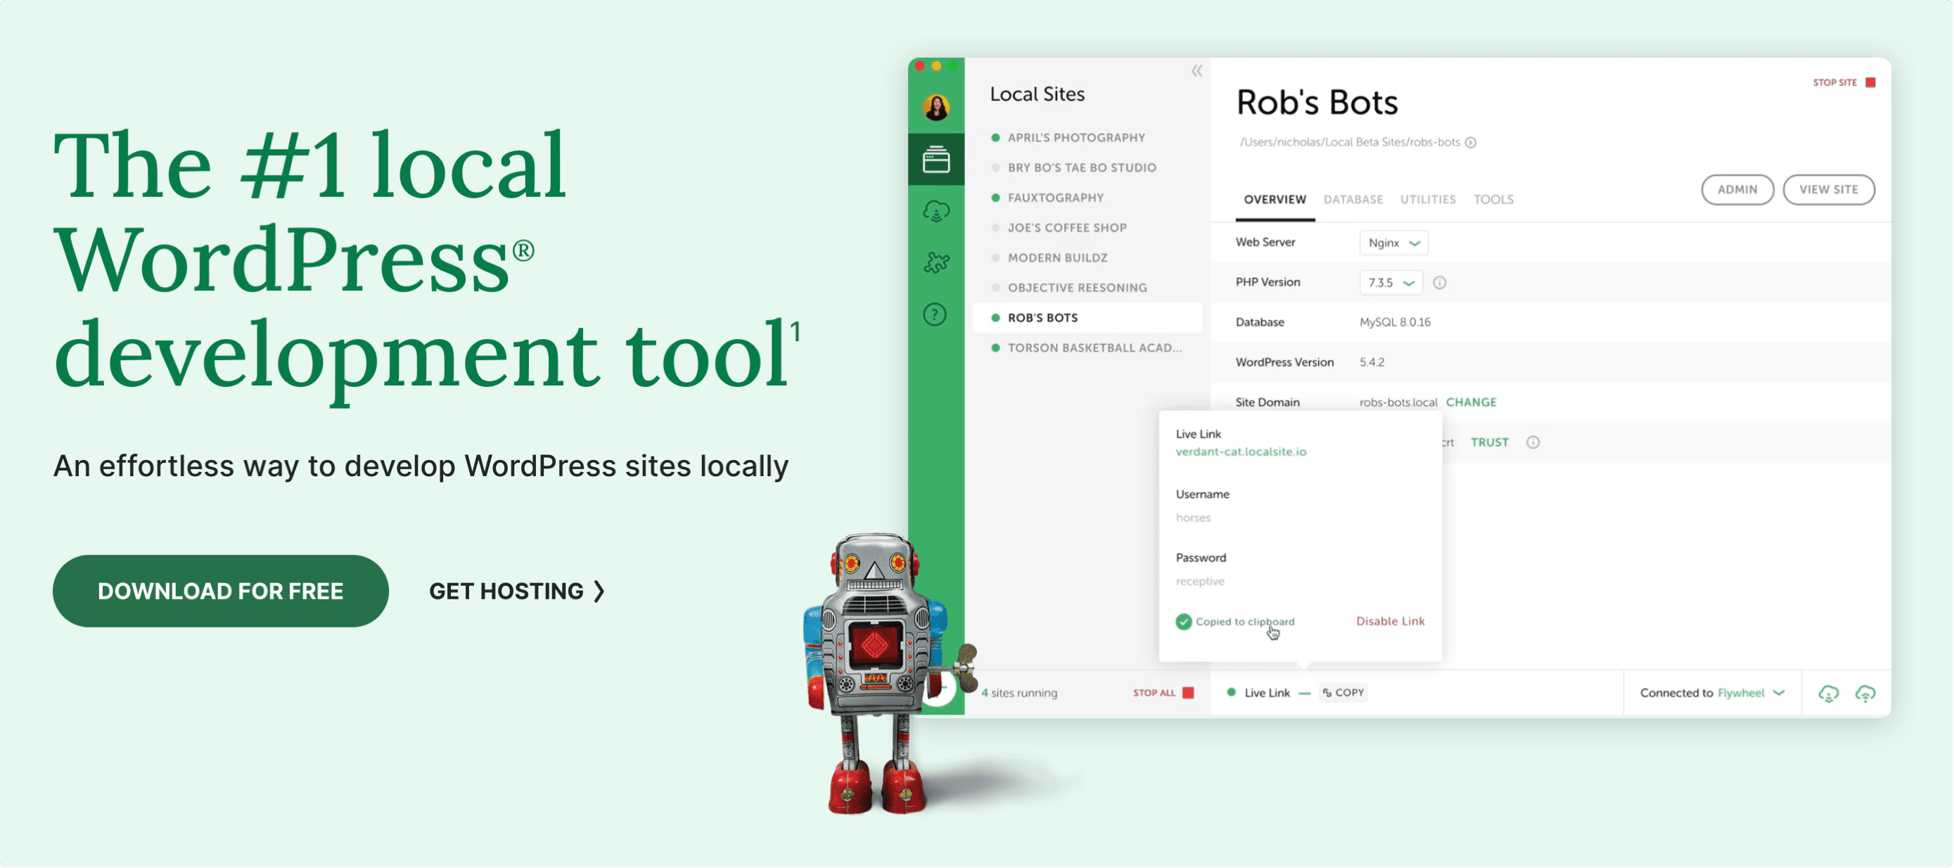Select MODERN BUILDZ site

pyautogui.click(x=1087, y=258)
